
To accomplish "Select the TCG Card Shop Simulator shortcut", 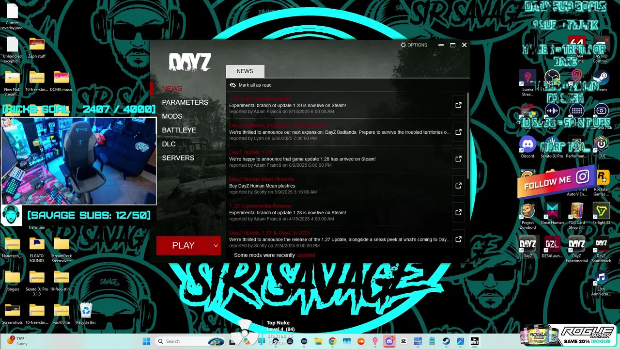I will pyautogui.click(x=576, y=216).
